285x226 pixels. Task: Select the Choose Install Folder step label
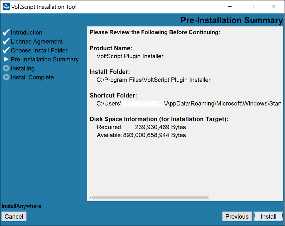point(39,51)
